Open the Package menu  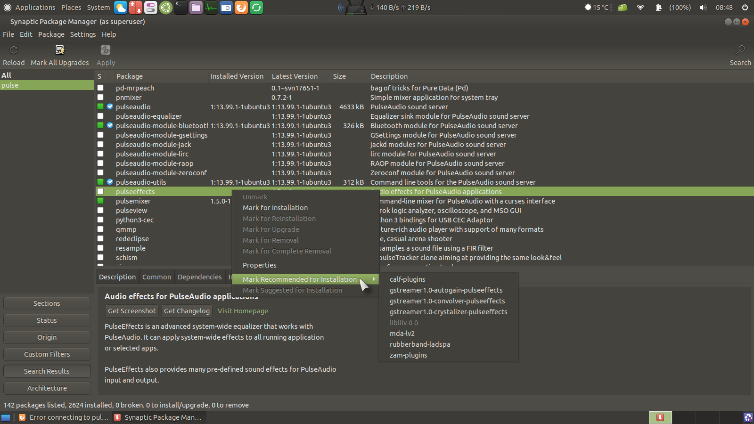pyautogui.click(x=51, y=34)
